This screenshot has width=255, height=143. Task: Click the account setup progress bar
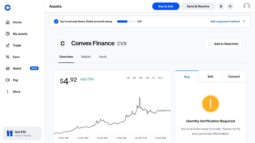click(x=127, y=21)
